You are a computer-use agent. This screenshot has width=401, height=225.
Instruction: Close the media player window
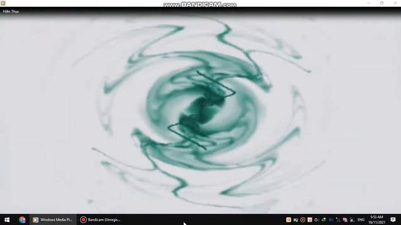[x=395, y=3]
